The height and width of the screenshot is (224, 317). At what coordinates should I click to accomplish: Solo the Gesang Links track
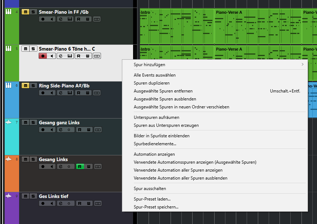[33, 159]
